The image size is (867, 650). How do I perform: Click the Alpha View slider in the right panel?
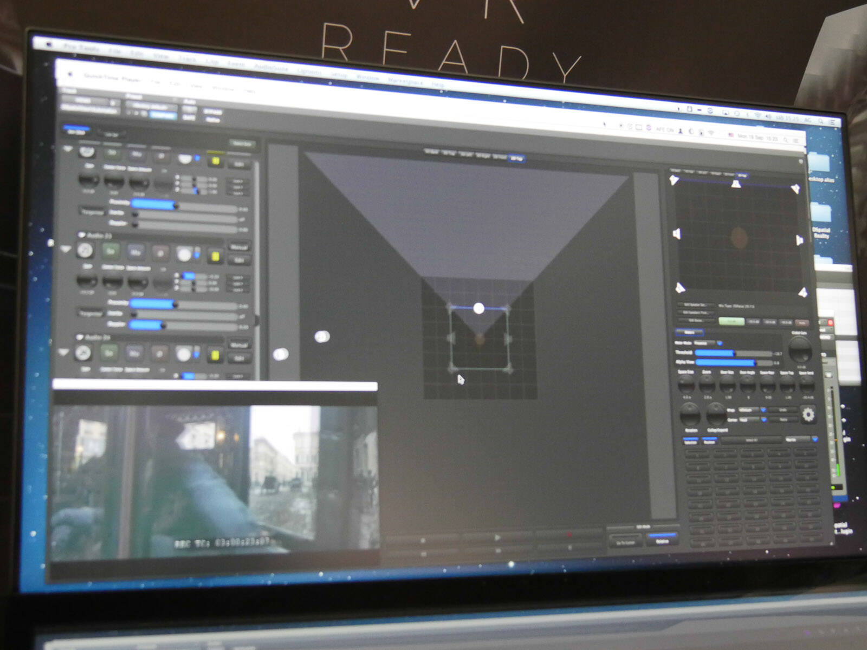(734, 362)
